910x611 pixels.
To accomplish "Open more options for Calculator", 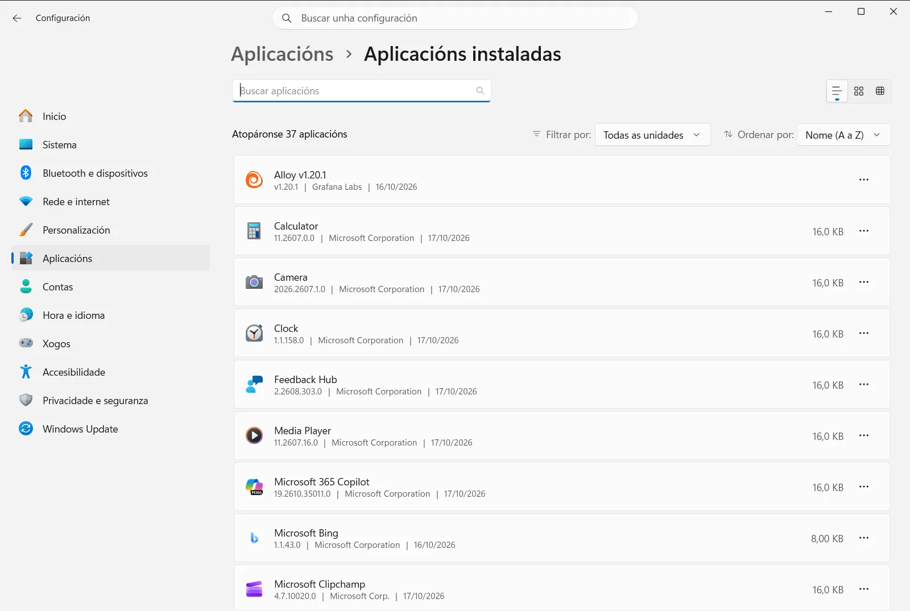I will click(x=864, y=231).
